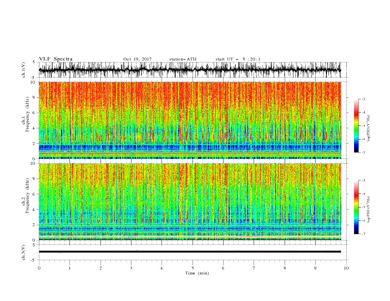Click the ch.2 spectrogram color scale bar
This screenshot has height=301, width=390.
coord(356,207)
